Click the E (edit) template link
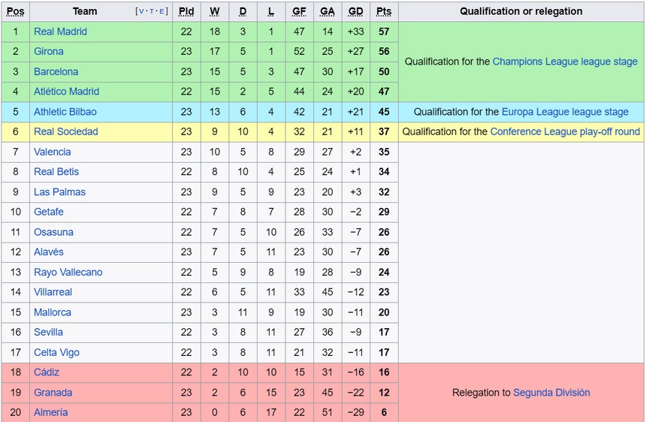The image size is (646, 422). (x=163, y=12)
